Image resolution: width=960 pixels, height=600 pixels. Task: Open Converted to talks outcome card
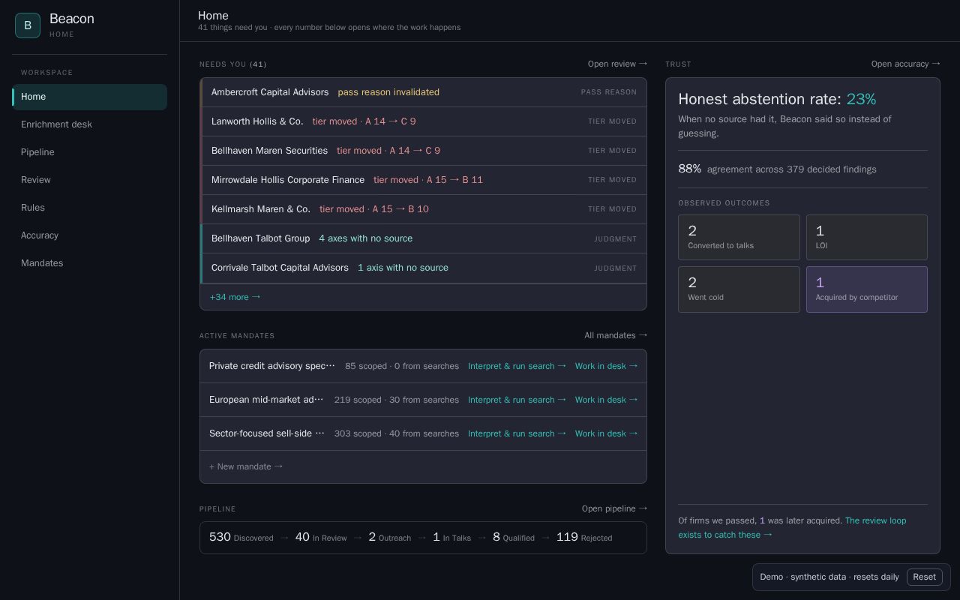(x=739, y=238)
